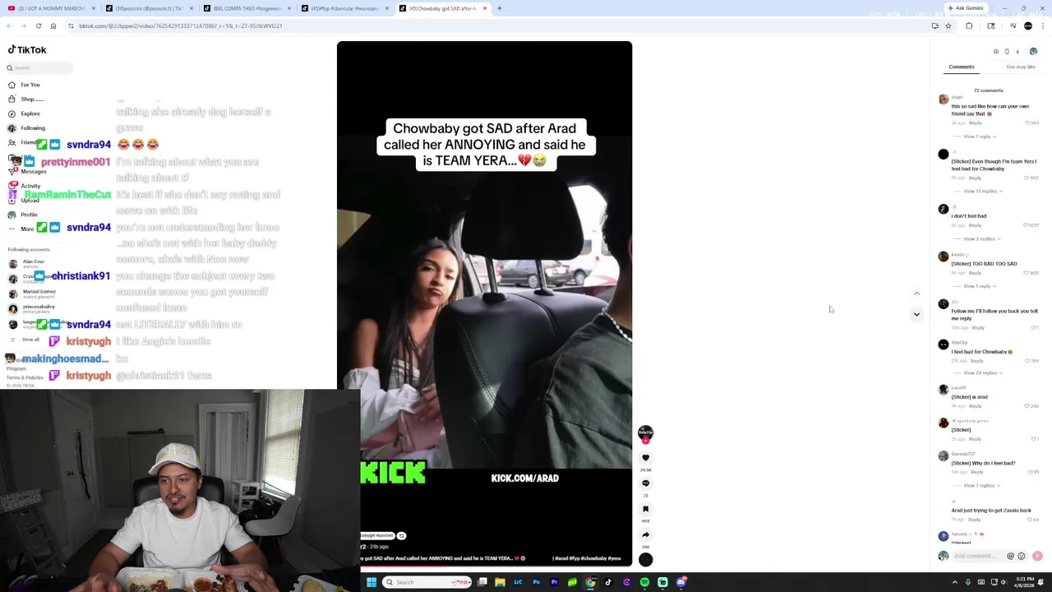Switch to the '#fyp #clavicular' browser tab

tap(345, 8)
